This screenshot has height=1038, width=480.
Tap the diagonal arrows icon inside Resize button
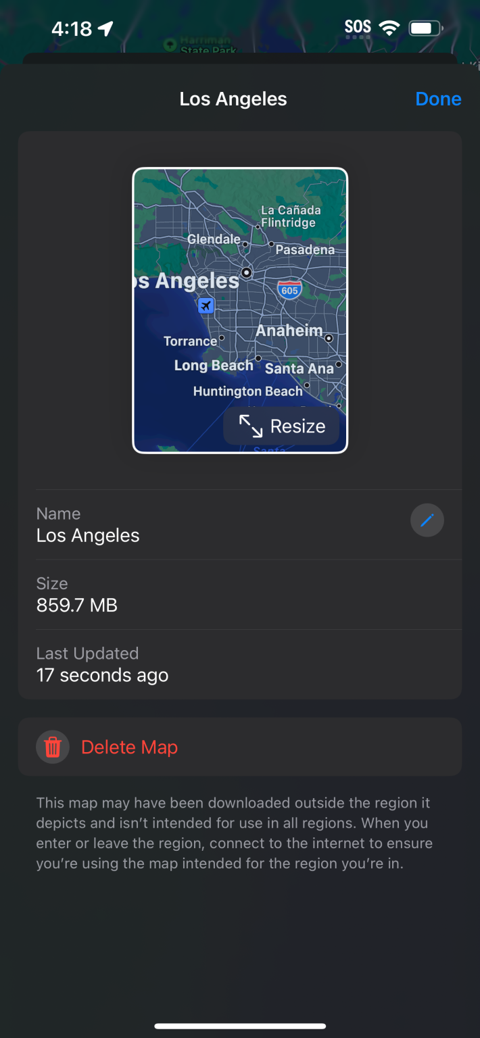249,426
